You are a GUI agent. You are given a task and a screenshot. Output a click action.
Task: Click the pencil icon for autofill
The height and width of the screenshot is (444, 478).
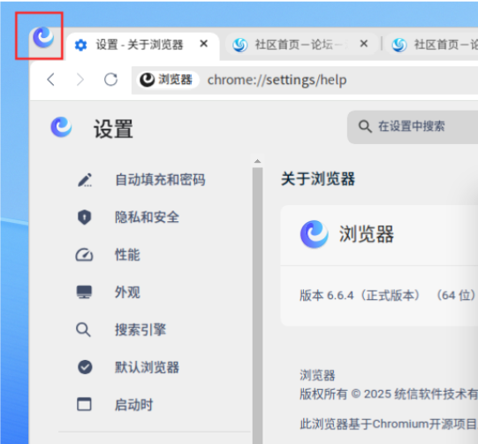(x=85, y=180)
